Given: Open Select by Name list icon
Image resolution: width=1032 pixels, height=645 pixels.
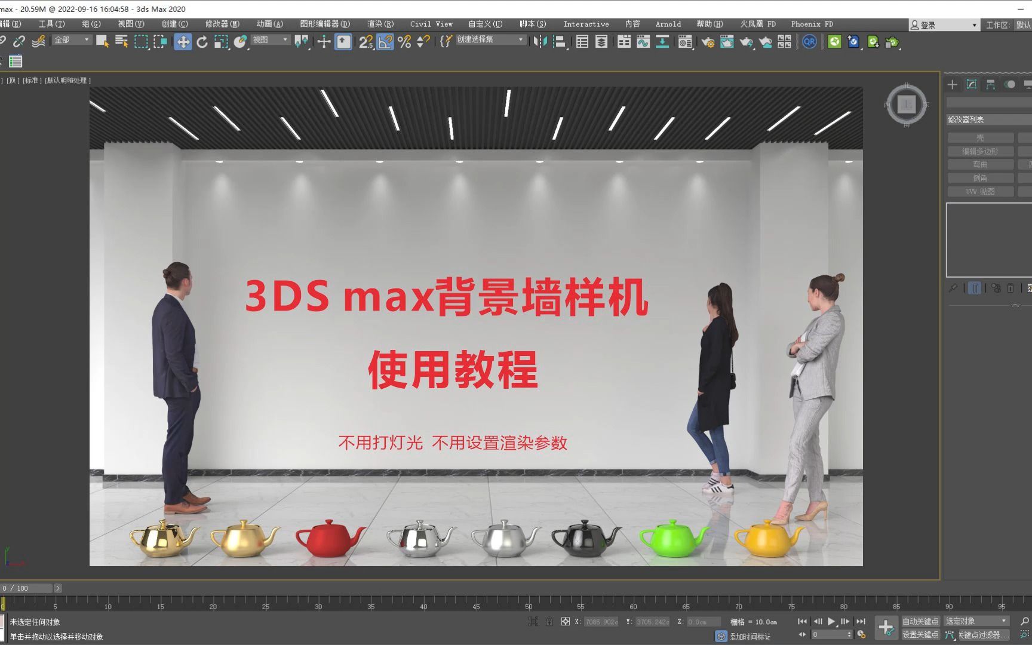Looking at the screenshot, I should click(x=121, y=41).
